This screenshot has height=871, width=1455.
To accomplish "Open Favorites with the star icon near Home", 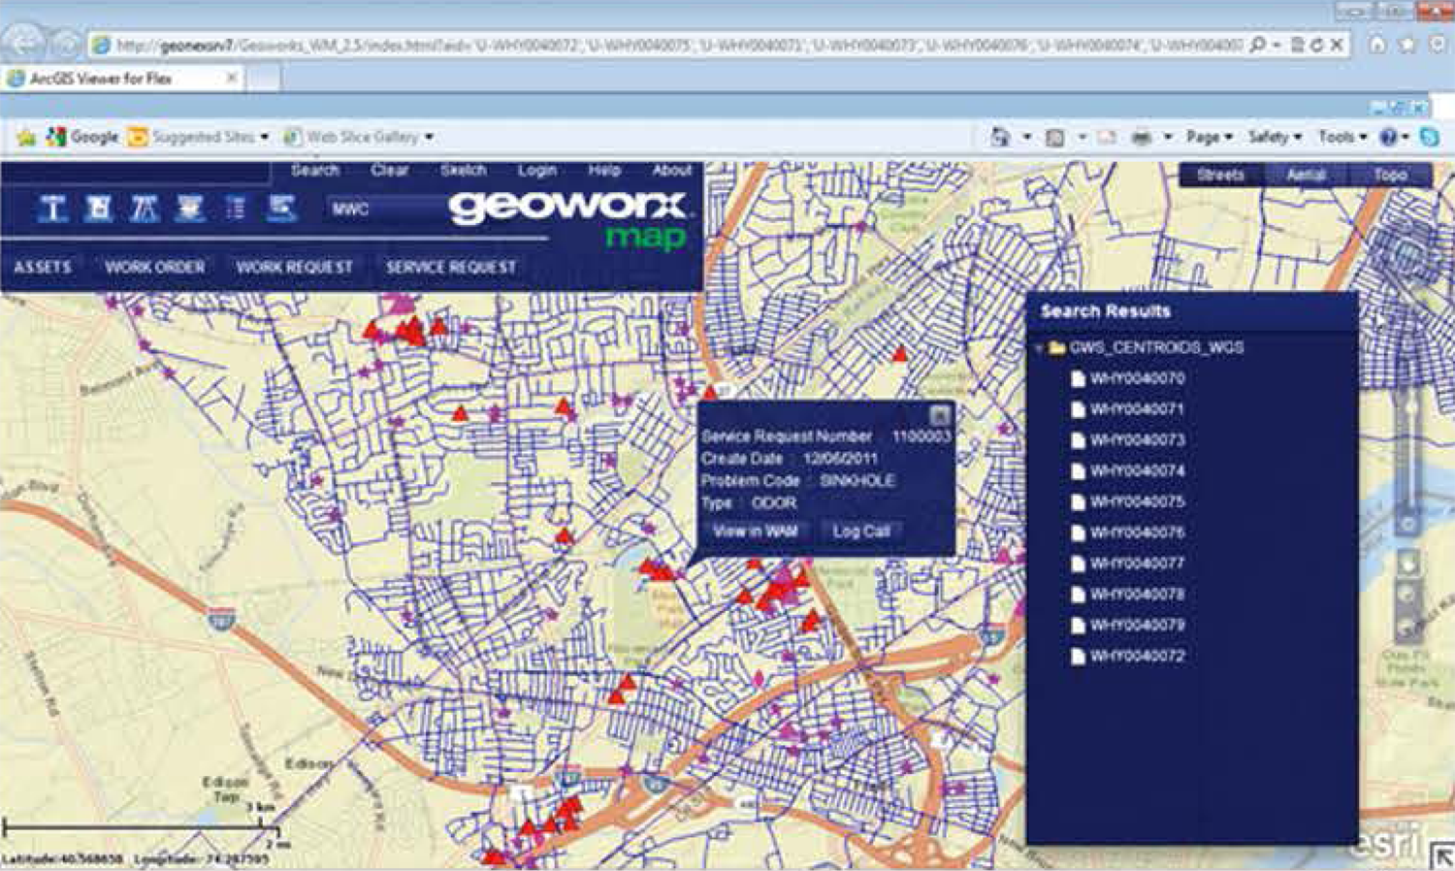I will (x=1408, y=45).
